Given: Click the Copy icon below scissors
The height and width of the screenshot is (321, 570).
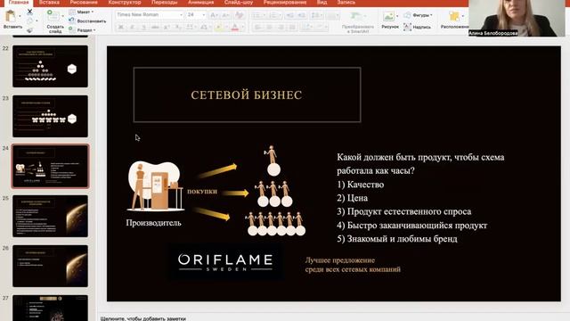Looking at the screenshot, I should (29, 21).
